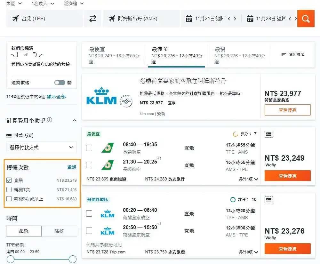Click the plane icon in 阿姆斯特丹 (AMS) field
Viewport: 320px width, 264px height.
coord(112,19)
